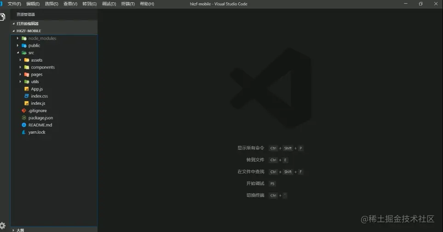This screenshot has width=443, height=232.
Task: Collapse the HKZF-MOBILE project section
Action: tap(13, 31)
